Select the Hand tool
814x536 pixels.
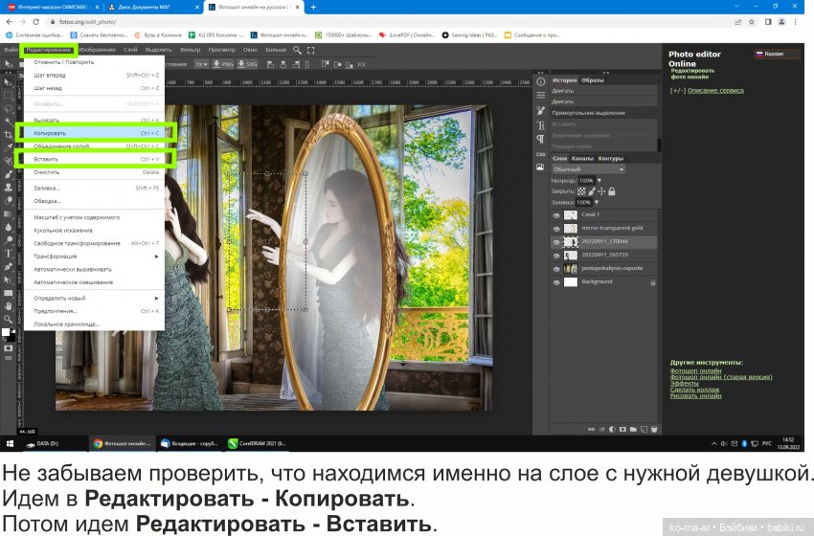coord(9,306)
